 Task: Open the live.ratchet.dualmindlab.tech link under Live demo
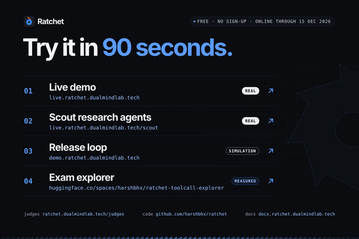[x=94, y=97]
